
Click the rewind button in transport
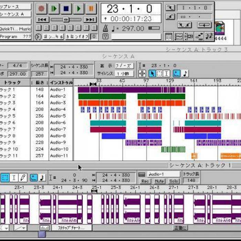(42, 20)
